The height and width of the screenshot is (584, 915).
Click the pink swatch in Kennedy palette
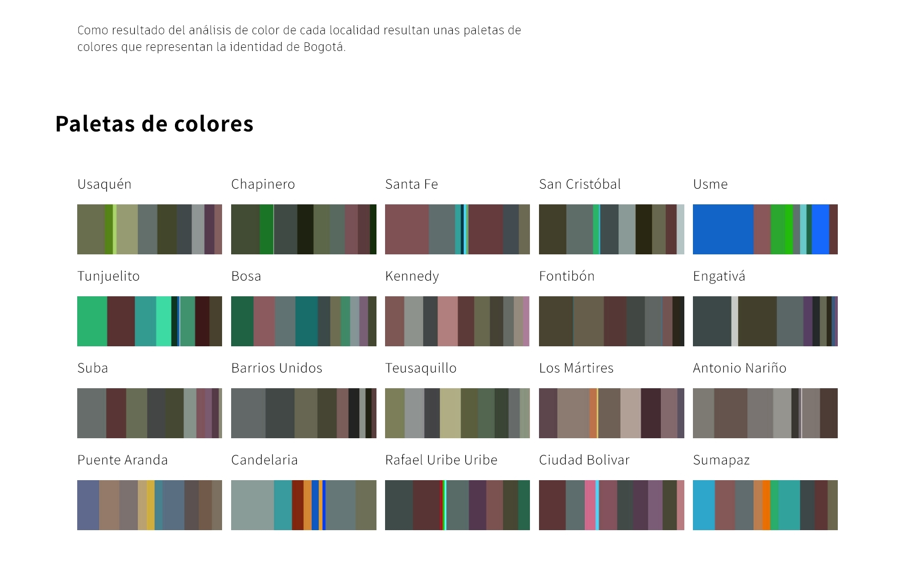tap(447, 321)
